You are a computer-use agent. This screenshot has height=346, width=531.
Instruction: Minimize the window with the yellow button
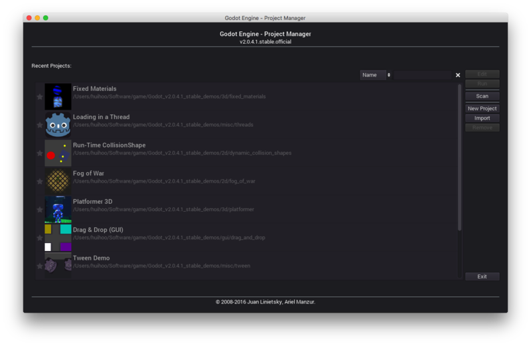[37, 18]
